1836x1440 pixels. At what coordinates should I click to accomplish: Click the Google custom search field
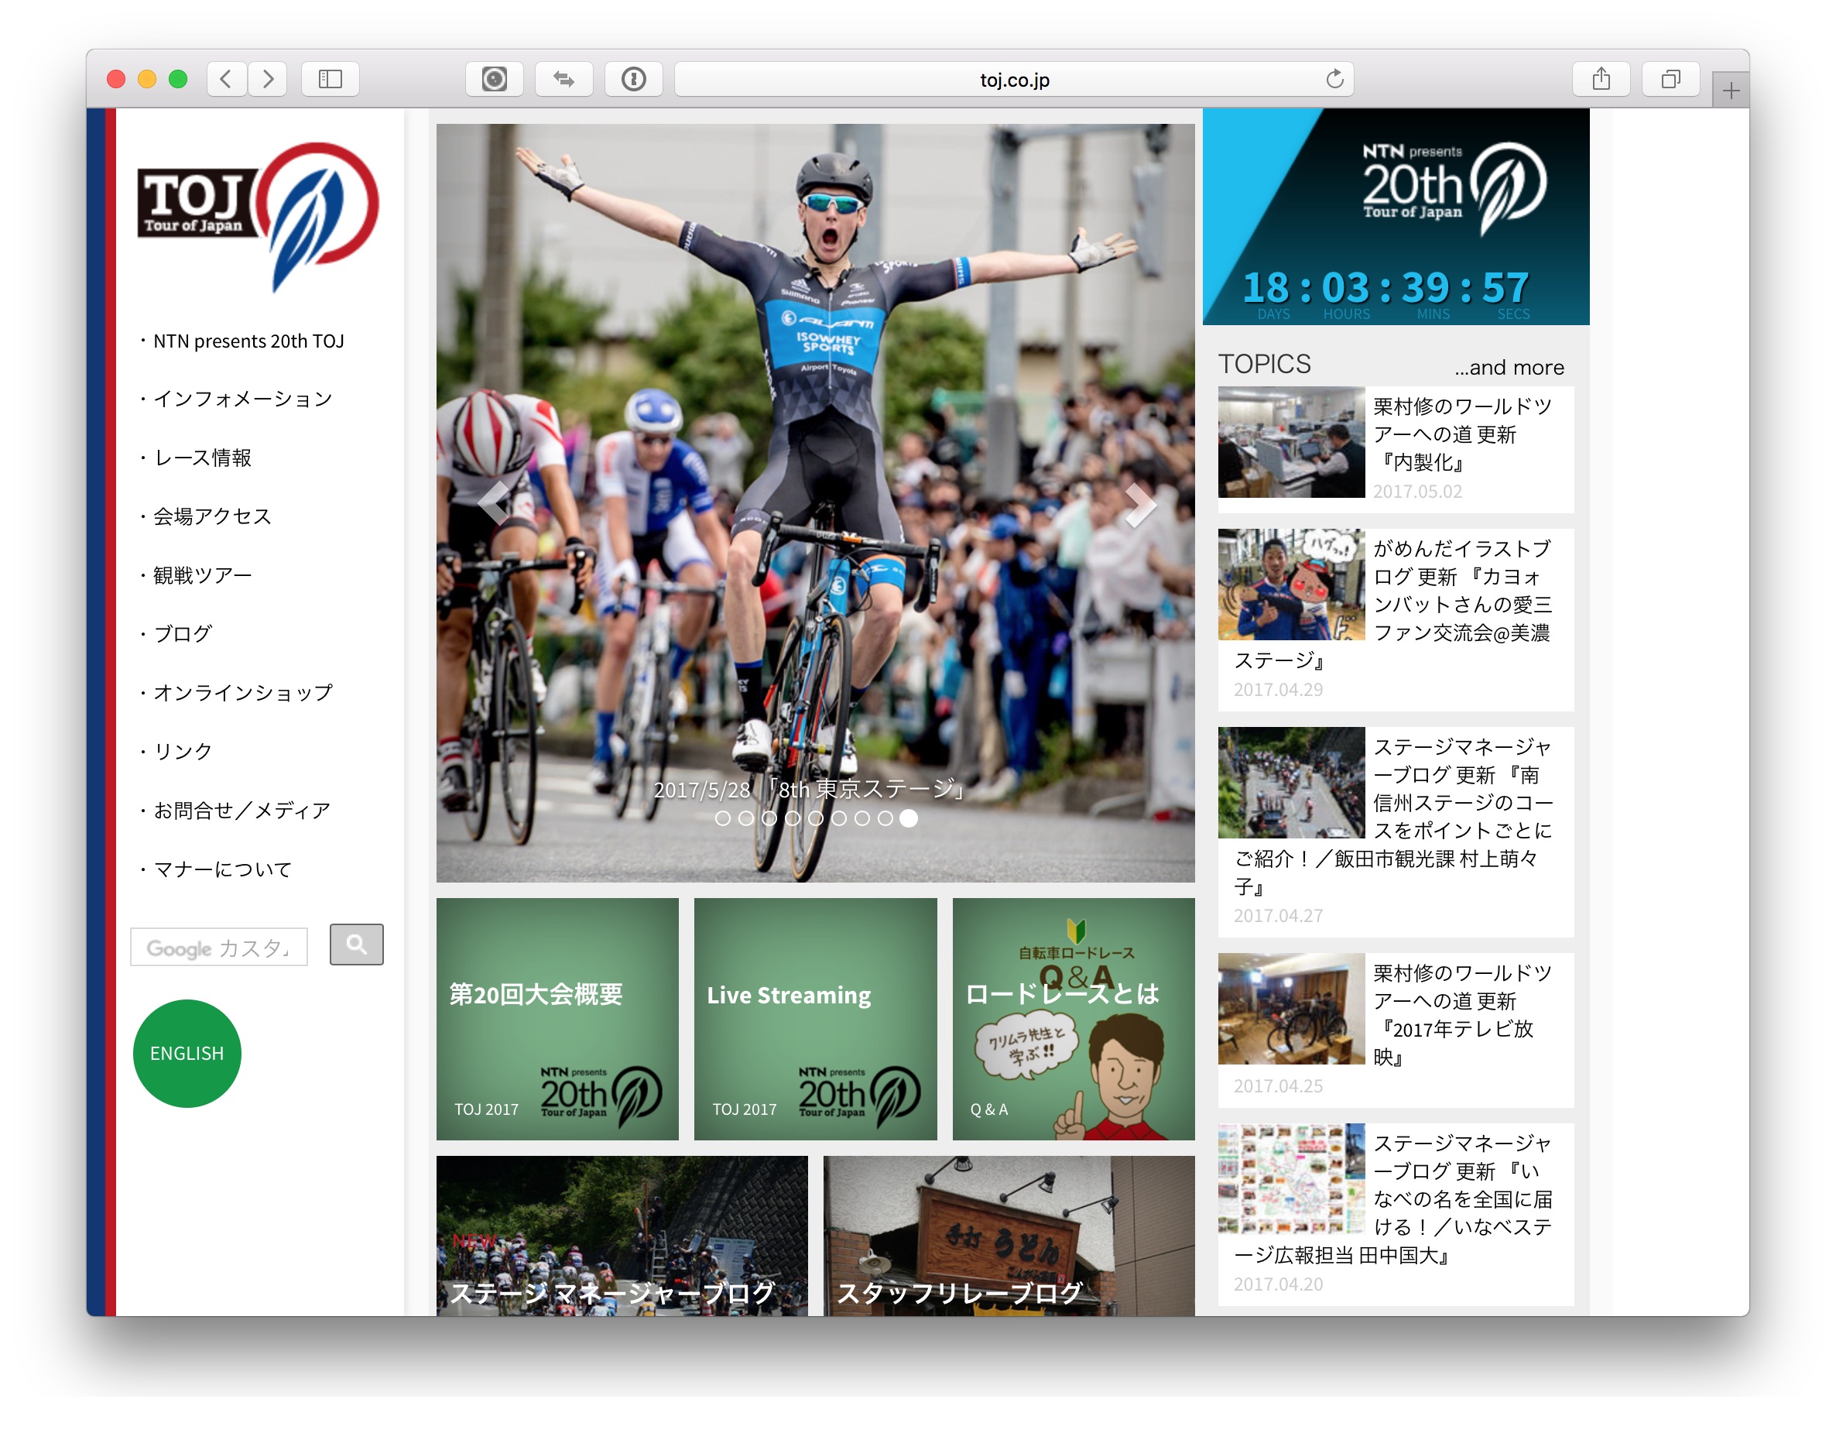[x=219, y=948]
